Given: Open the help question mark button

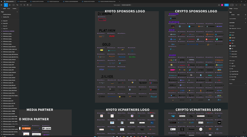Looking at the screenshot, I should [x=244, y=132].
